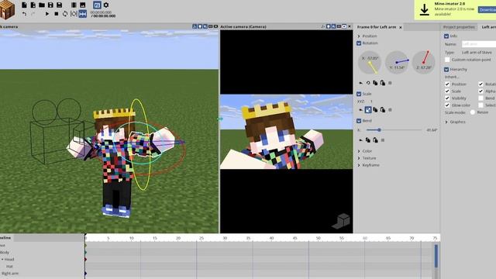Click the timeline region marker icon
The image size is (496, 279).
click(74, 14)
